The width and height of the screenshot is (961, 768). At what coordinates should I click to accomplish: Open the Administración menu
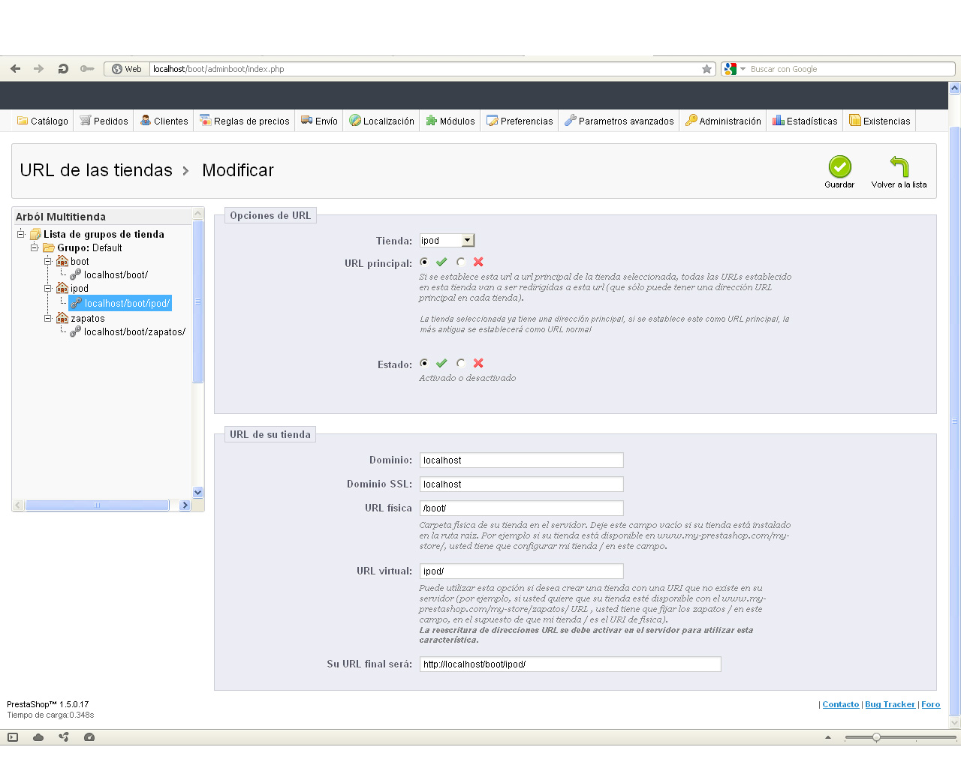[723, 121]
